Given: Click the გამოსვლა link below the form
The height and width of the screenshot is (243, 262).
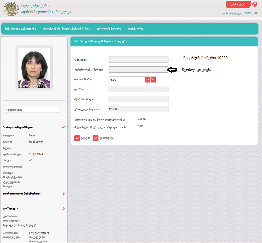Looking at the screenshot, I should 106,138.
